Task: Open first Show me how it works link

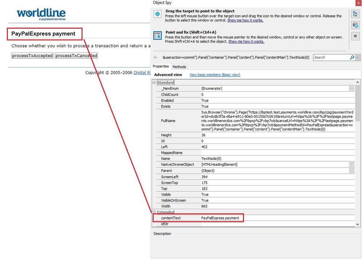Action: [x=245, y=20]
